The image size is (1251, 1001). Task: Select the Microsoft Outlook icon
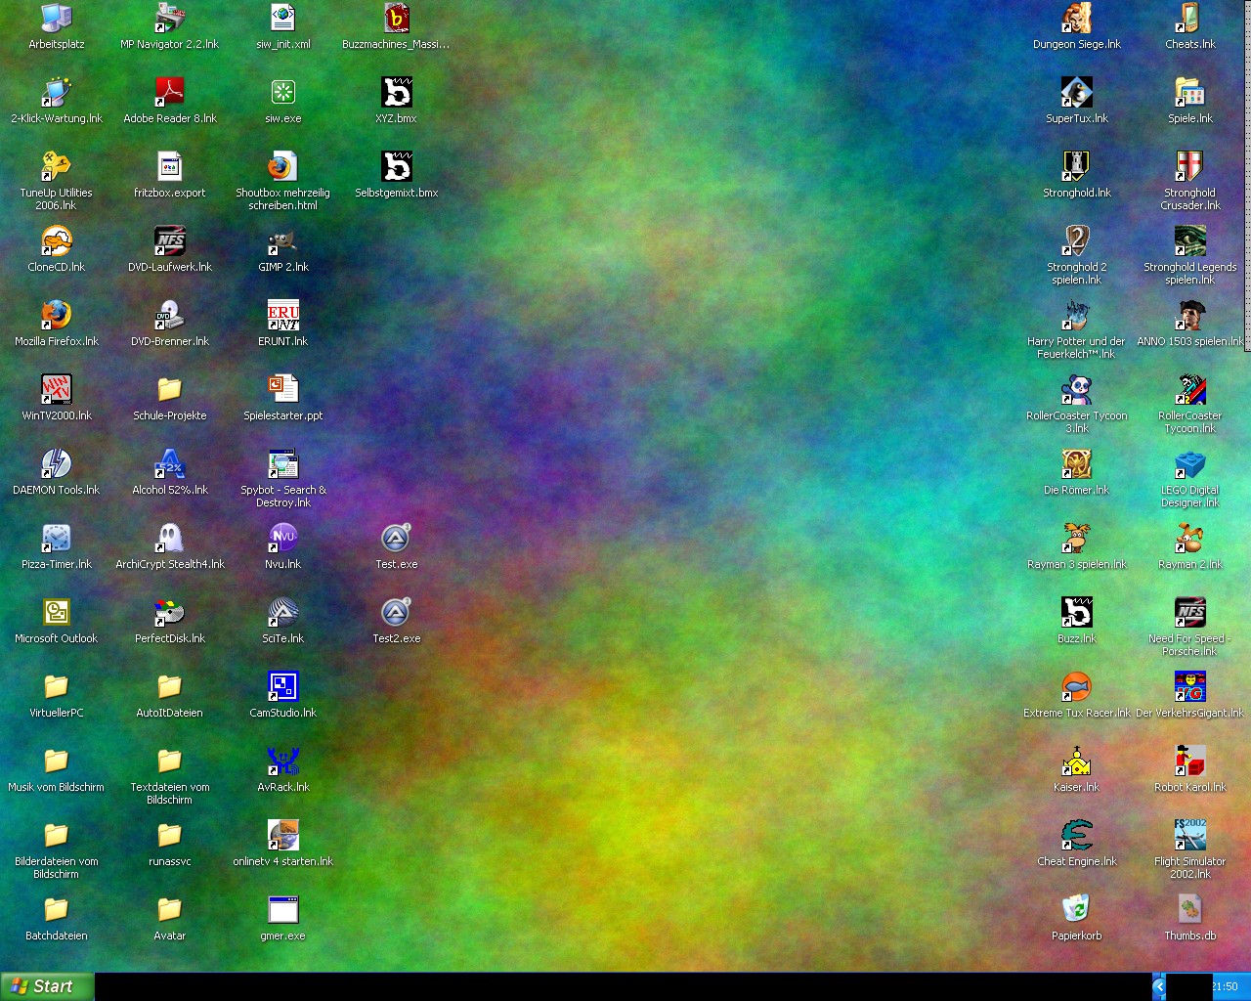click(x=57, y=613)
